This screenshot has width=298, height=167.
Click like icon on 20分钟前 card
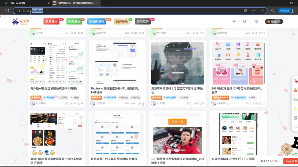click(139, 33)
